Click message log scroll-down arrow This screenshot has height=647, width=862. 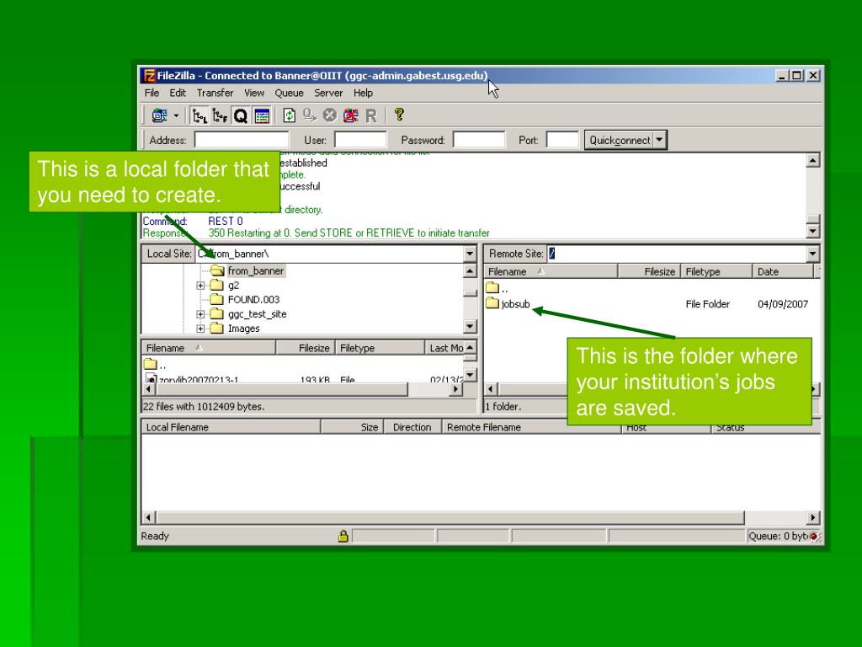813,231
